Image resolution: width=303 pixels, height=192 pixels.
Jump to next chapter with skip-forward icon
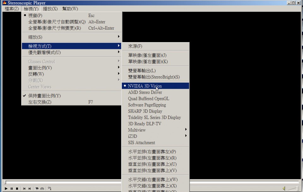pos(30,189)
